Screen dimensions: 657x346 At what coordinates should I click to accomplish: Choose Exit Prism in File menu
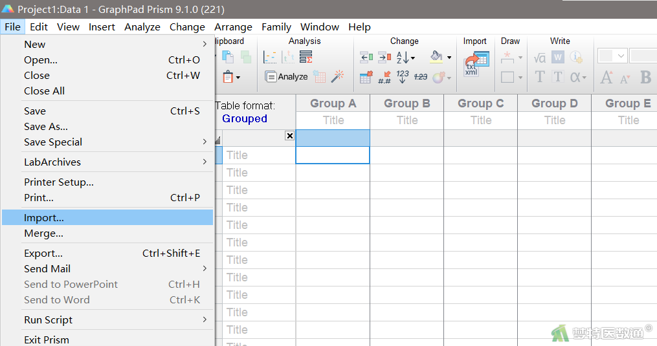point(107,340)
